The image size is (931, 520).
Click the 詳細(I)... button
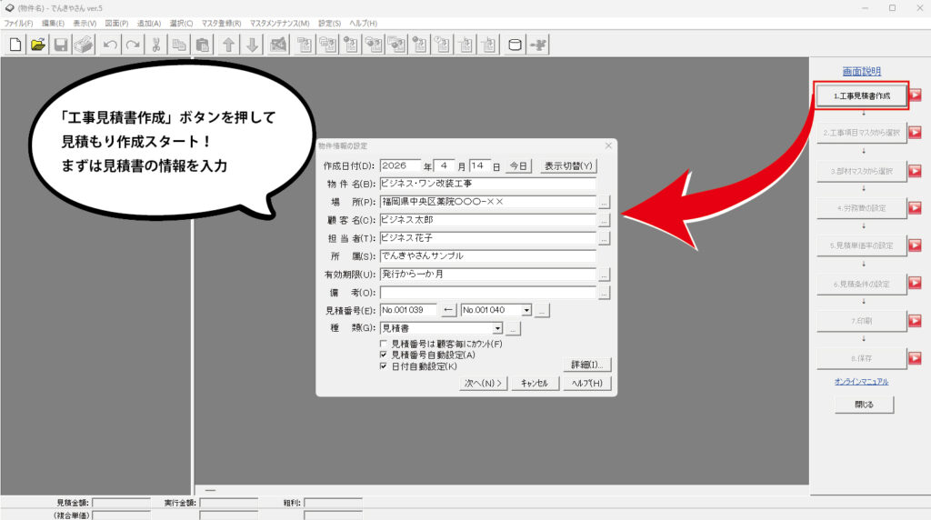(586, 365)
